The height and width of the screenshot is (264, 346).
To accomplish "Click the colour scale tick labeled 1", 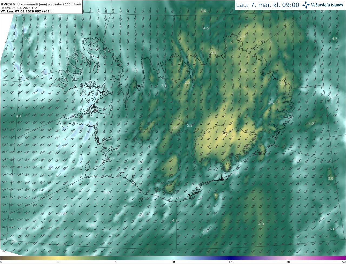I will (58, 262).
